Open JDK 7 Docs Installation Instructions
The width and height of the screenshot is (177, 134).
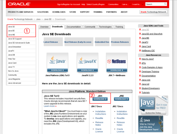101,113
